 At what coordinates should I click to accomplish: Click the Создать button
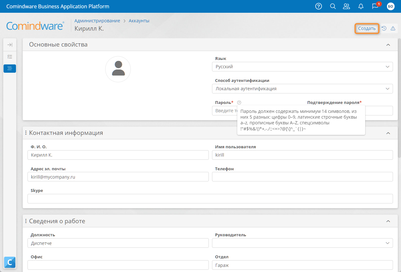(x=367, y=28)
